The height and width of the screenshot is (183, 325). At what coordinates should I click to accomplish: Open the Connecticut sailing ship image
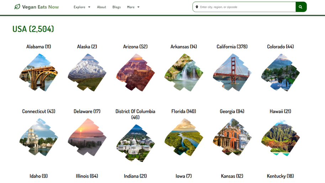pyautogui.click(x=38, y=137)
